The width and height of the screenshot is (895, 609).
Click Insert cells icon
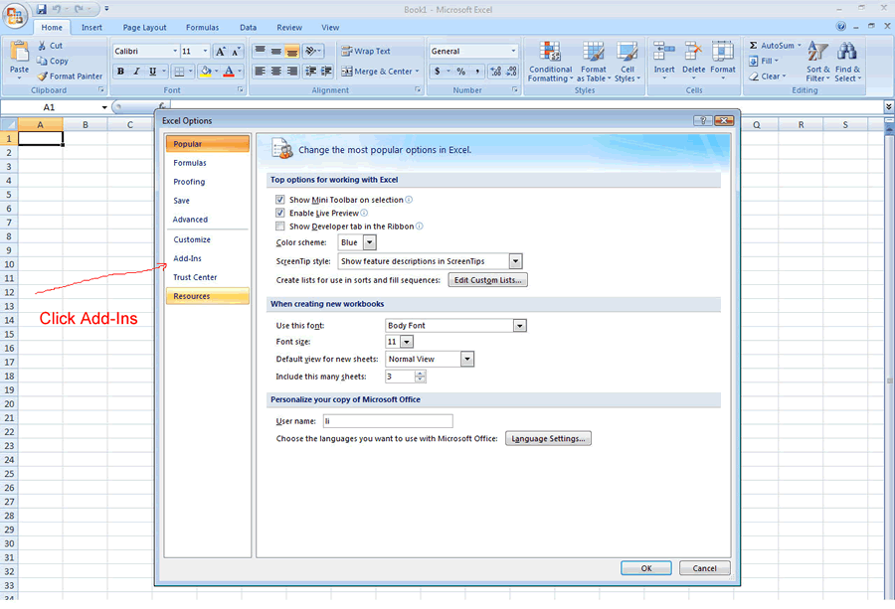pos(664,52)
